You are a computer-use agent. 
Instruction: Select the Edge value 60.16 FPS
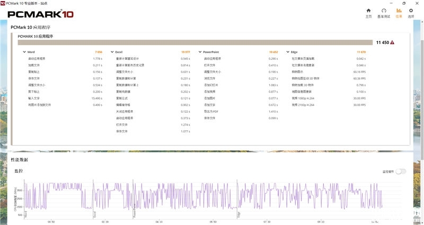[360, 72]
